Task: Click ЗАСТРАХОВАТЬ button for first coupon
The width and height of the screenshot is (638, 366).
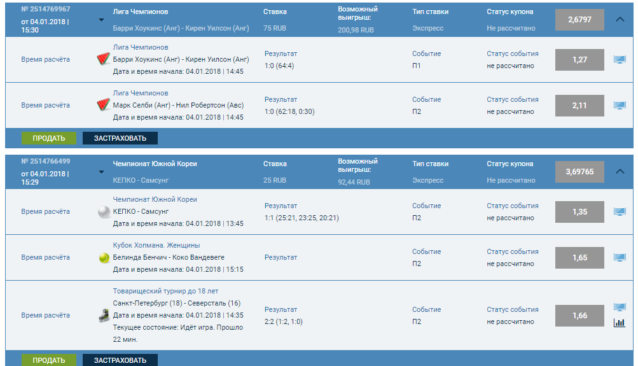Action: pos(120,138)
